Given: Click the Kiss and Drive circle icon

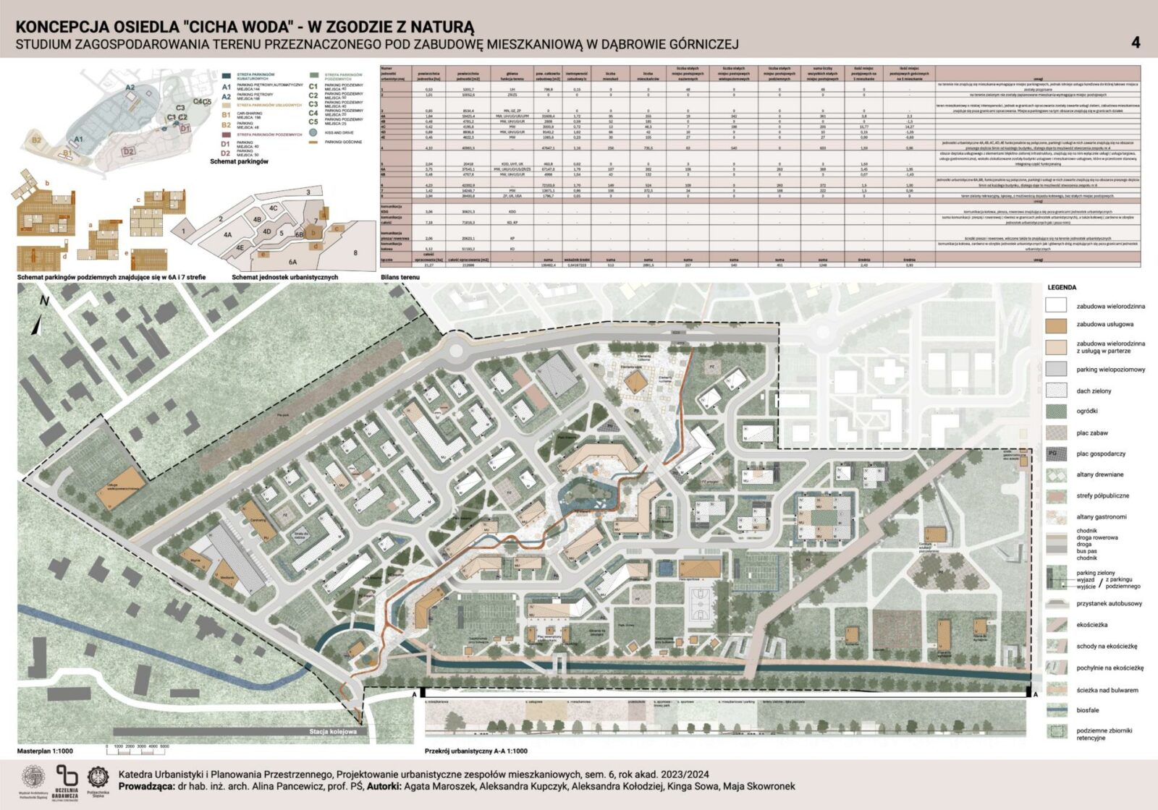Looking at the screenshot, I should click(x=313, y=133).
